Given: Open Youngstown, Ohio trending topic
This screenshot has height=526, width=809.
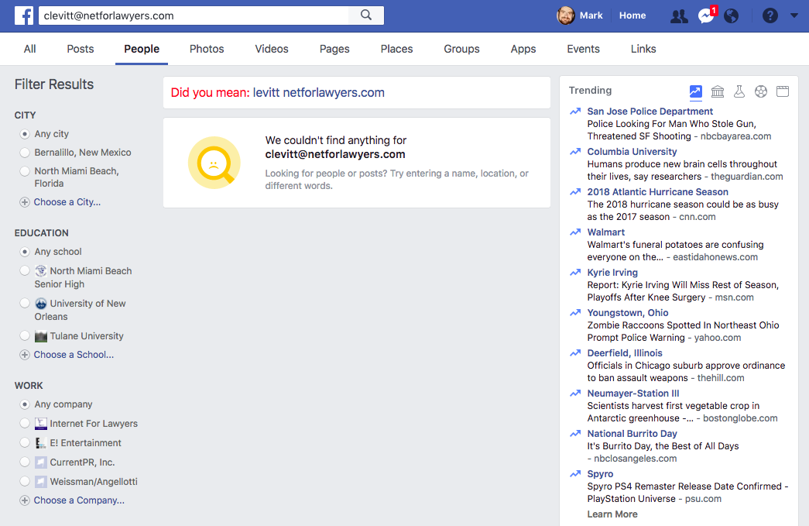Looking at the screenshot, I should 627,312.
